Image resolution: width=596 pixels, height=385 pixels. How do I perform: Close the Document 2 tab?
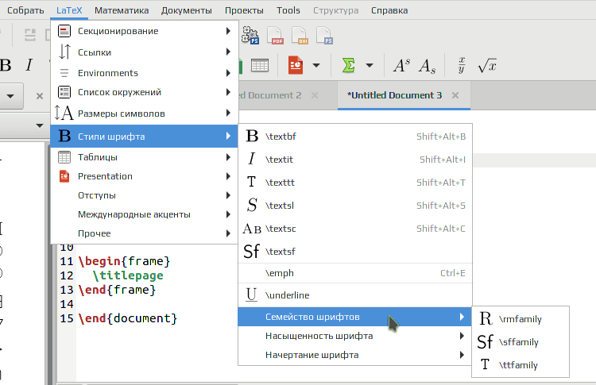[315, 95]
